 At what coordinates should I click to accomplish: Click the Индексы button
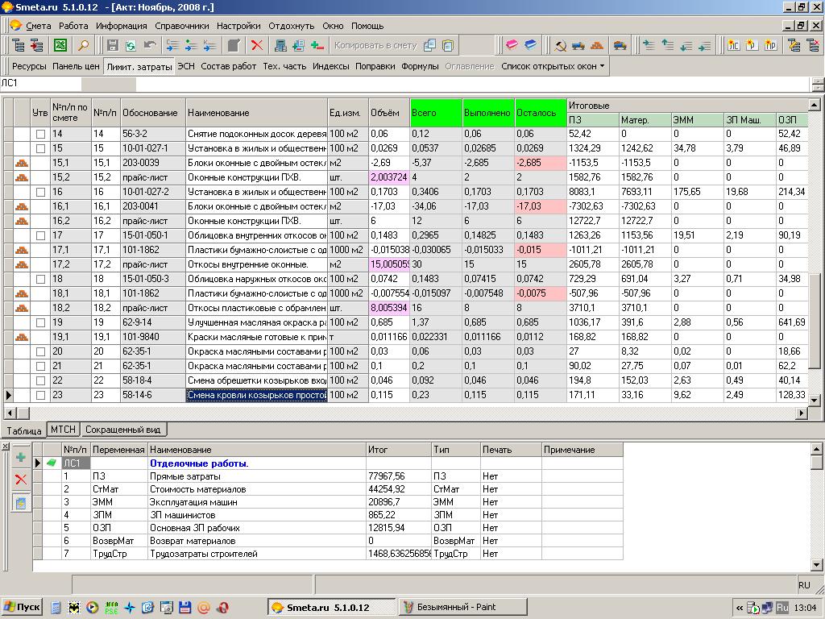[x=330, y=66]
